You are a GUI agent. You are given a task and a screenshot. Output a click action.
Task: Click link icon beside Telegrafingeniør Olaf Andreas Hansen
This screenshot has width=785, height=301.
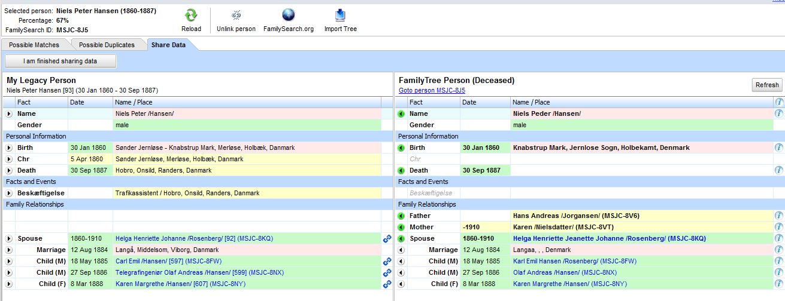pyautogui.click(x=387, y=273)
